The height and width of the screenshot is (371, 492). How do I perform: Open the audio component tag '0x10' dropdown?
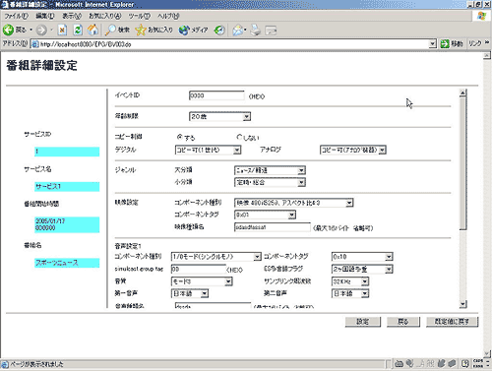tap(362, 257)
